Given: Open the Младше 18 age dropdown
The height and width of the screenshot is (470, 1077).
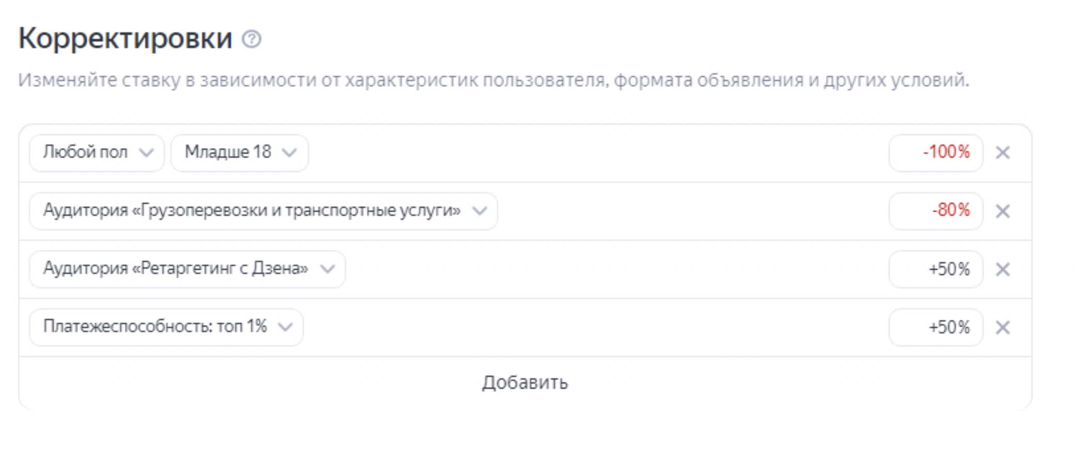Looking at the screenshot, I should coord(239,153).
